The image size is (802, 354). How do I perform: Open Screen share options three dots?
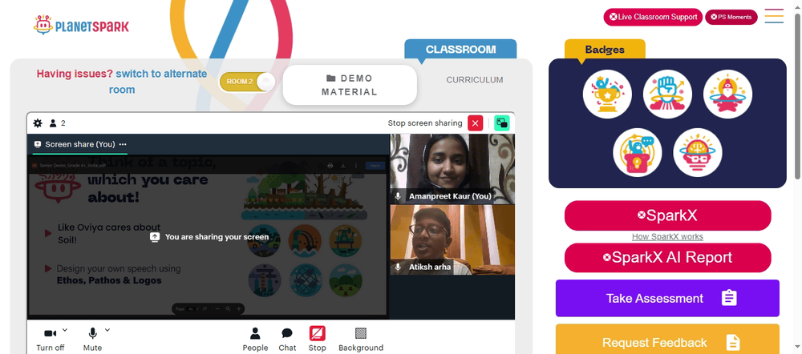[x=123, y=144]
